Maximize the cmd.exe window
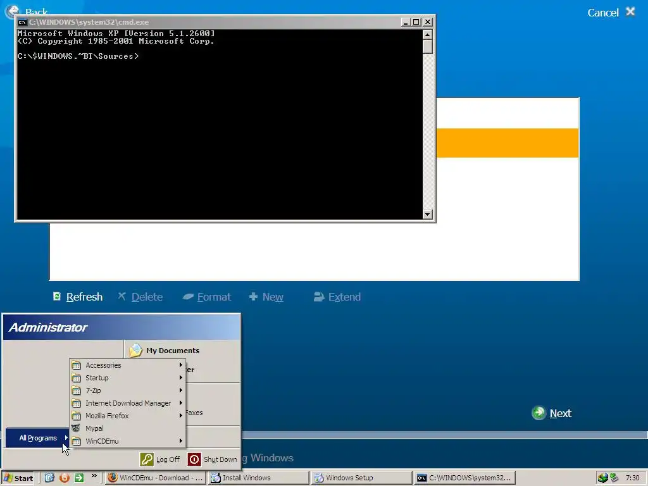 (416, 22)
